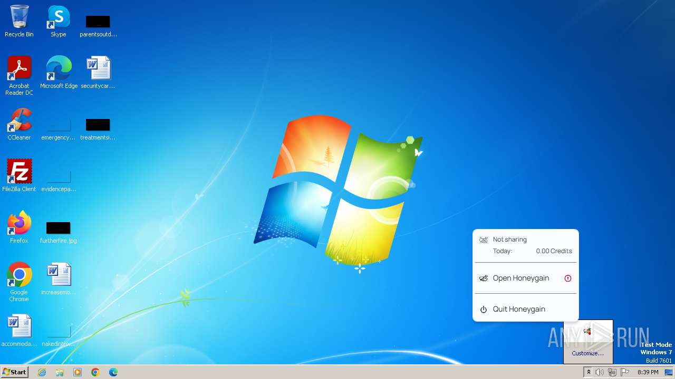Open Internet Explorer from the taskbar
The width and height of the screenshot is (675, 379).
click(x=42, y=372)
